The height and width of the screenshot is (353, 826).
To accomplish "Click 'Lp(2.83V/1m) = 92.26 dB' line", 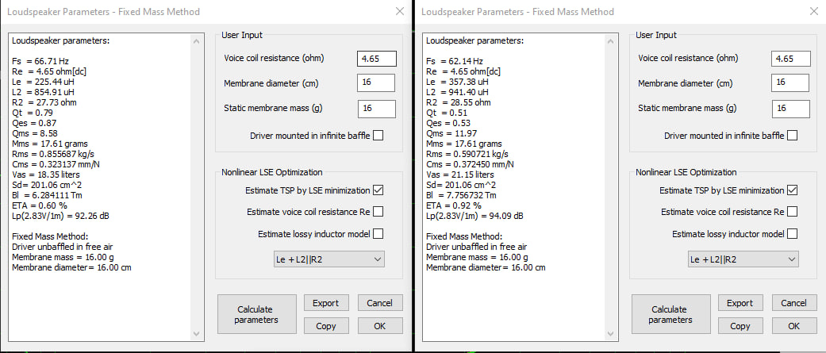I will tap(60, 216).
